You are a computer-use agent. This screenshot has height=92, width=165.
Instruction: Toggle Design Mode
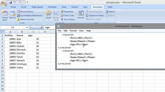(56, 16)
